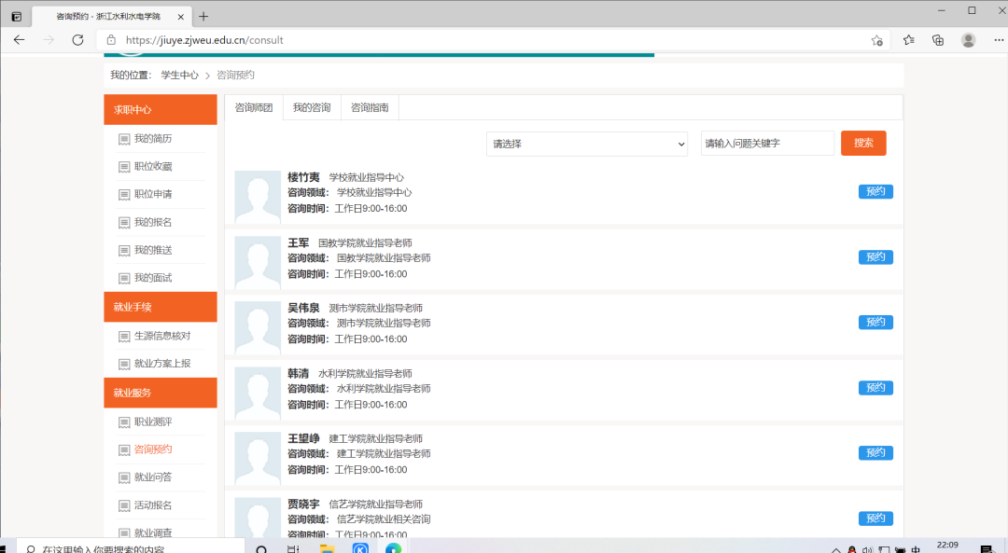1008x553 pixels.
Task: Click 楼竹夷's avatar thumbnail
Action: (x=258, y=197)
